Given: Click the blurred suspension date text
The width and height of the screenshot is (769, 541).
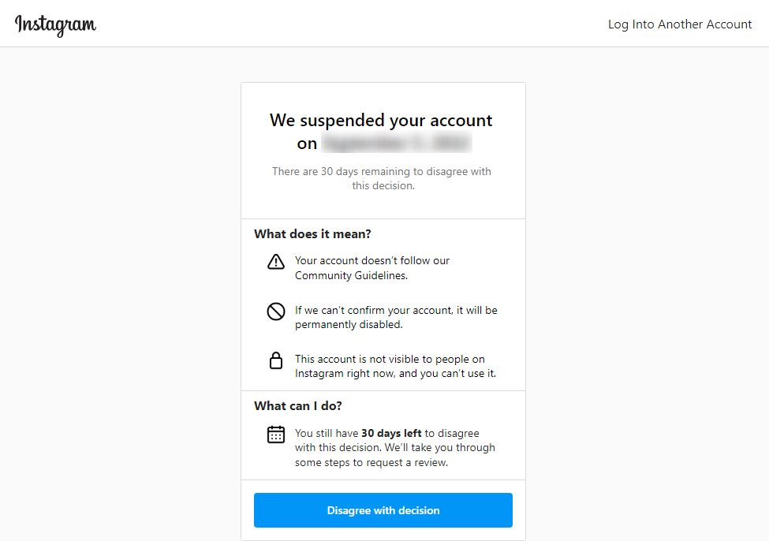Looking at the screenshot, I should tap(396, 144).
